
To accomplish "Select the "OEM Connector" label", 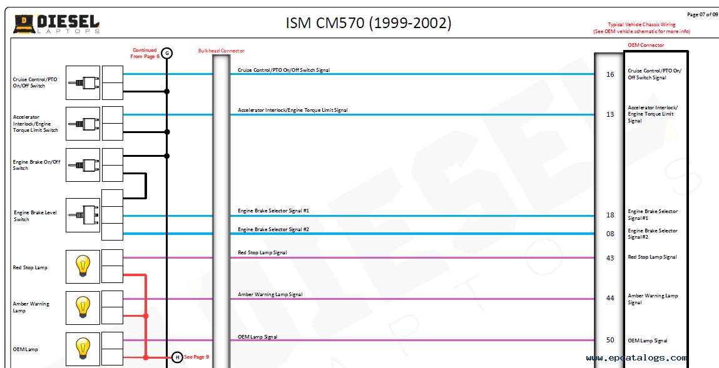I will [646, 45].
